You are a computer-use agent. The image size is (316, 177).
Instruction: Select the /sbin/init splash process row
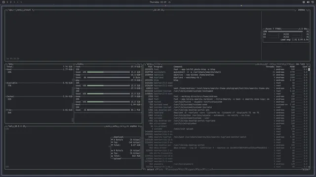[226, 129]
